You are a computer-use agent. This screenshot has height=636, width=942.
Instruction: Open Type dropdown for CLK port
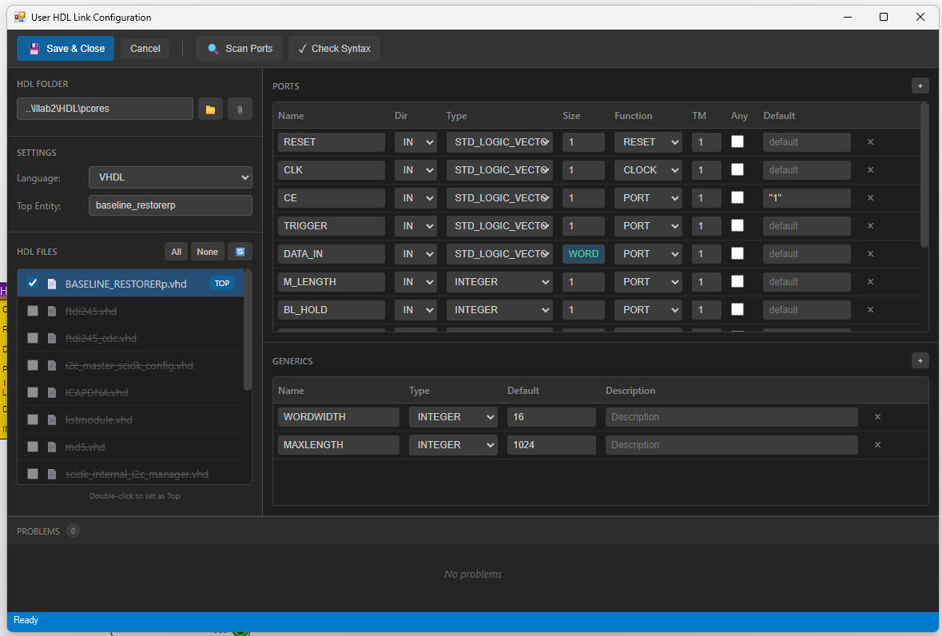(499, 170)
